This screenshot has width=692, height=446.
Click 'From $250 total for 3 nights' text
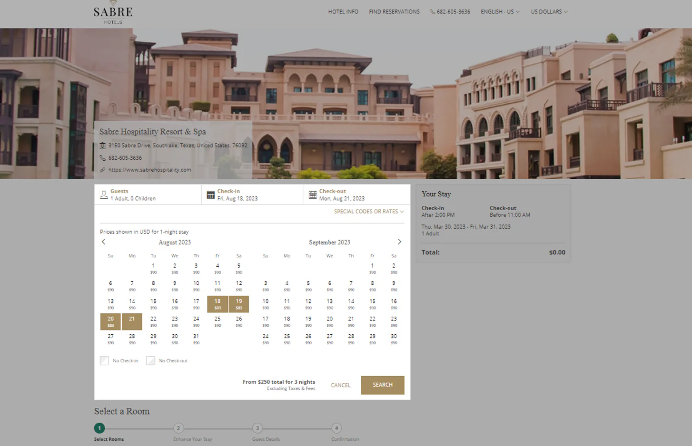(x=279, y=382)
